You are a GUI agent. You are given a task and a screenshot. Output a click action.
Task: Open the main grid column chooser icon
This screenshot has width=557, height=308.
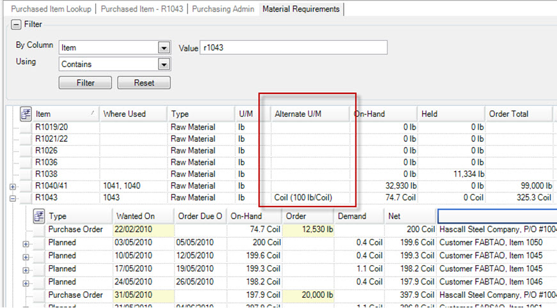point(26,114)
